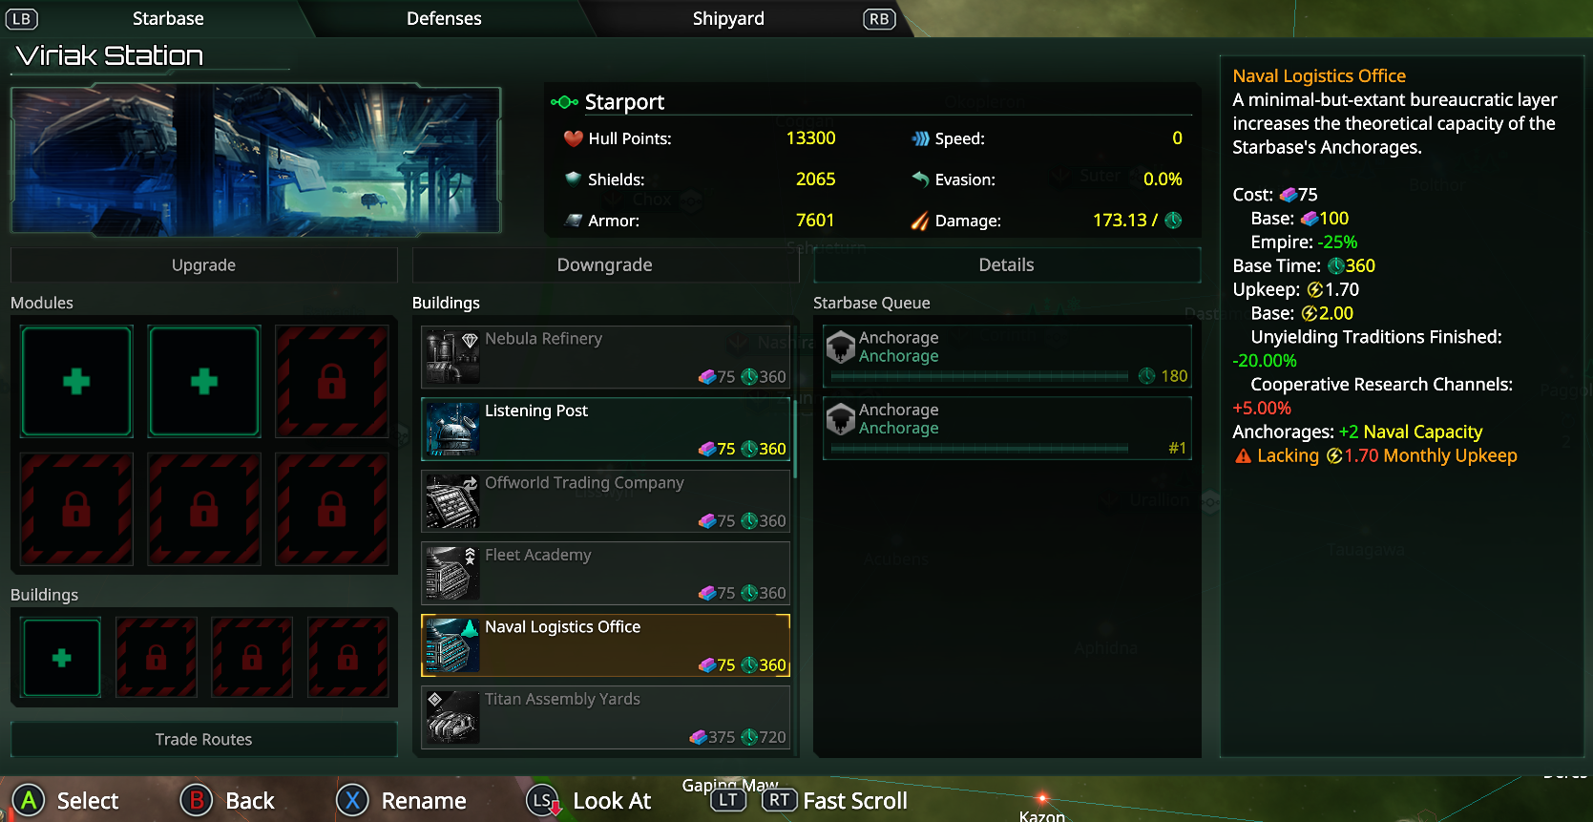Click the Offworld Trading Company icon
Image resolution: width=1593 pixels, height=822 pixels.
point(451,501)
